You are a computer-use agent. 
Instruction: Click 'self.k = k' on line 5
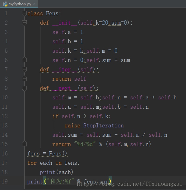tap(68, 51)
